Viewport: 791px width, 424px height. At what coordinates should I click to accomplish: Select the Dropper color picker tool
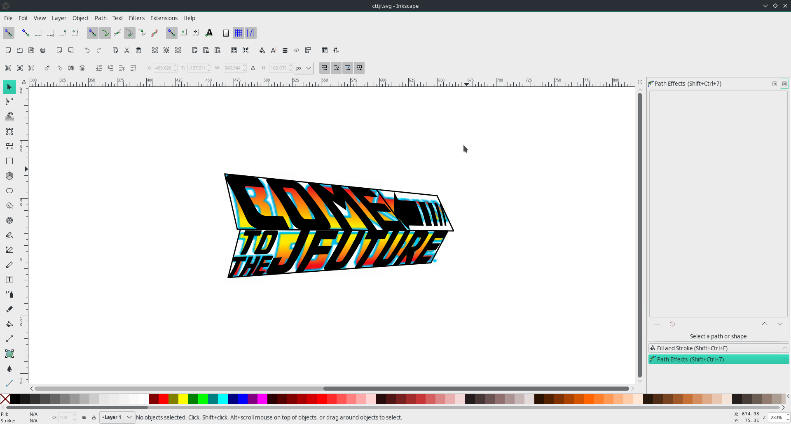coord(9,368)
